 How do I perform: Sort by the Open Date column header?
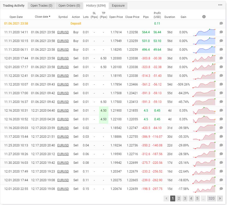[x=16, y=17]
